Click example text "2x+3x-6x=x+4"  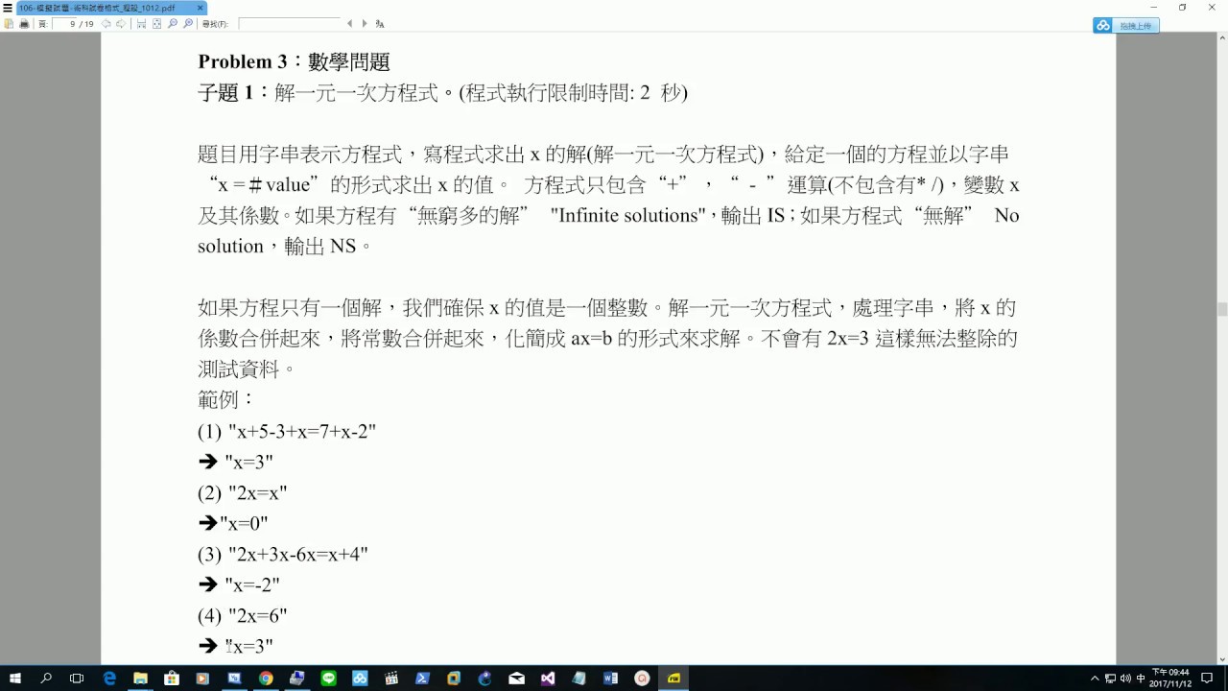pyautogui.click(x=298, y=555)
